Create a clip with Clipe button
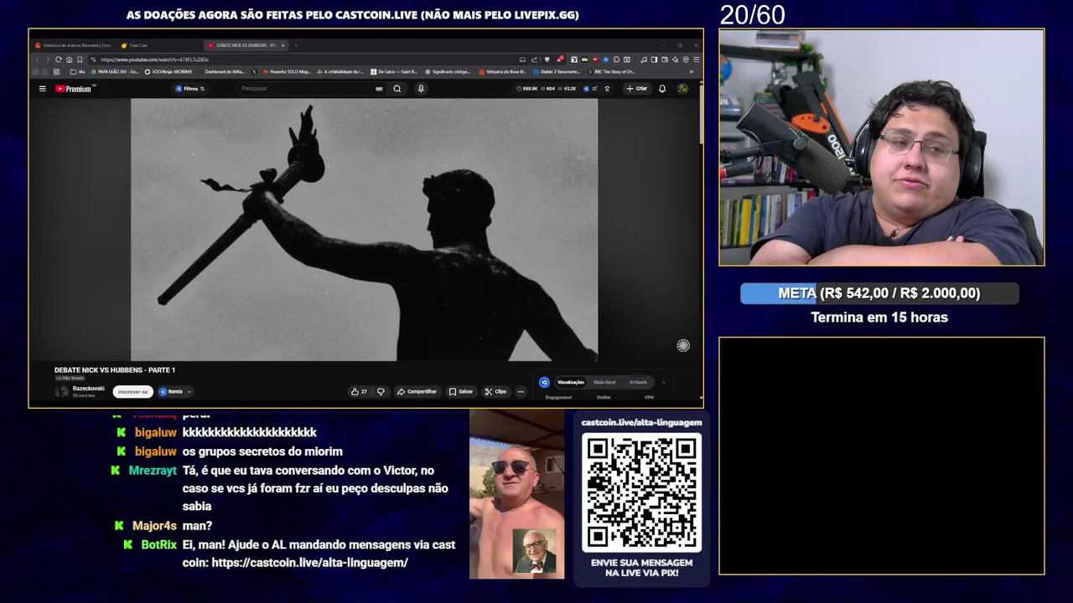 pos(495,391)
